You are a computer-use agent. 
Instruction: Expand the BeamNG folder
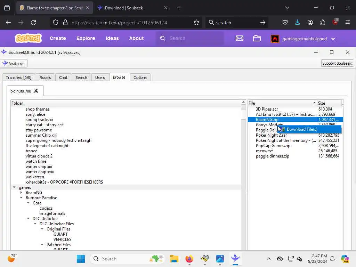coord(21,193)
